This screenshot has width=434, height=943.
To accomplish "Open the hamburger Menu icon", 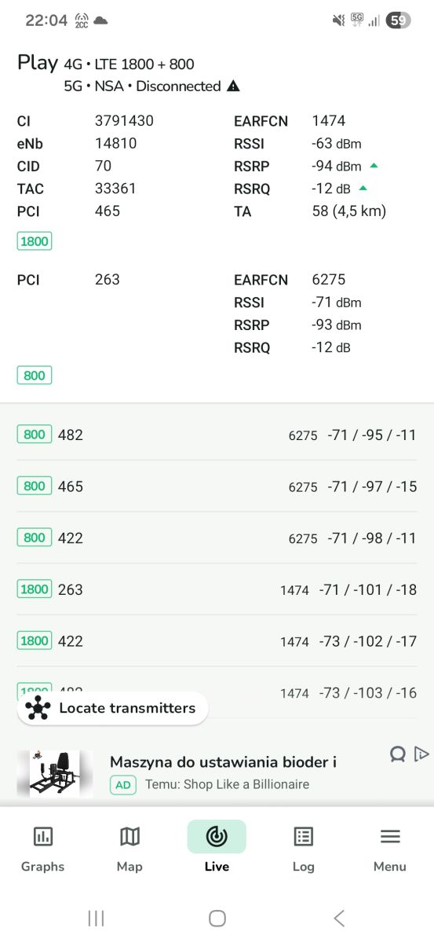I will click(x=390, y=837).
